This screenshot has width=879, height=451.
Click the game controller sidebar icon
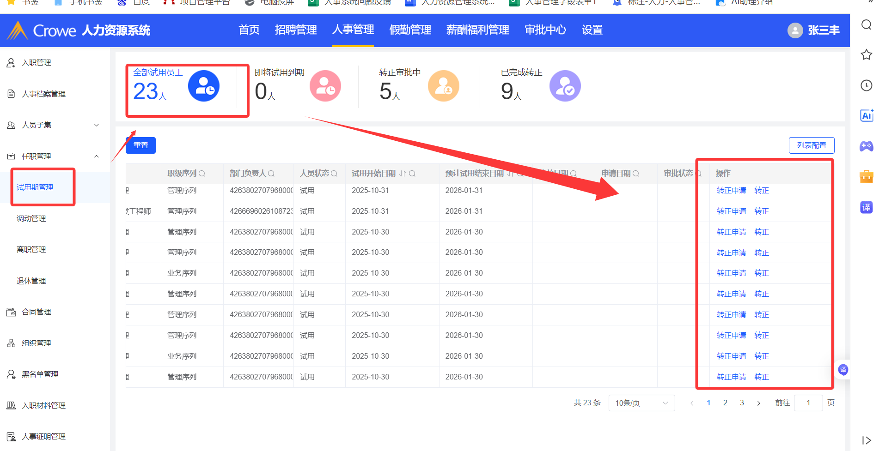[866, 146]
